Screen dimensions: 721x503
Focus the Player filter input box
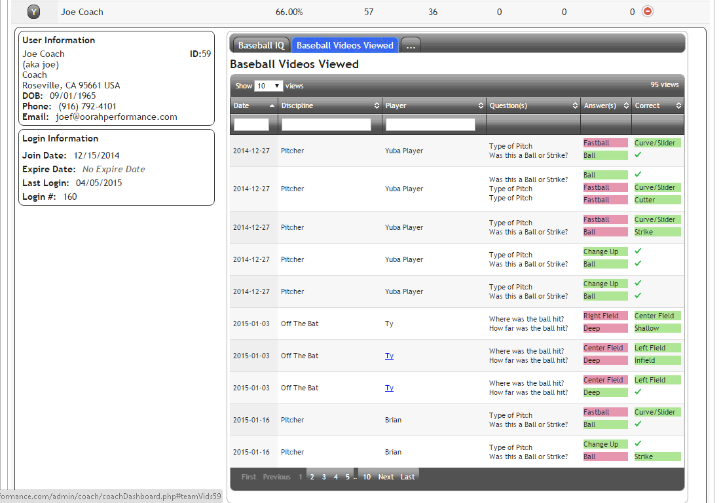tap(430, 124)
